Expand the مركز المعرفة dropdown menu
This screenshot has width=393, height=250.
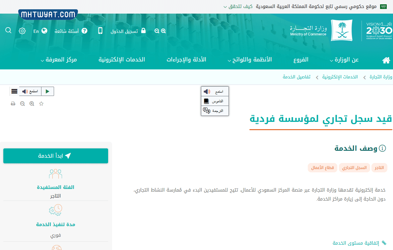(59, 60)
